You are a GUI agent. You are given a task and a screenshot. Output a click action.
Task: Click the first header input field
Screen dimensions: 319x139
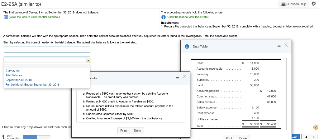[x=47, y=49]
